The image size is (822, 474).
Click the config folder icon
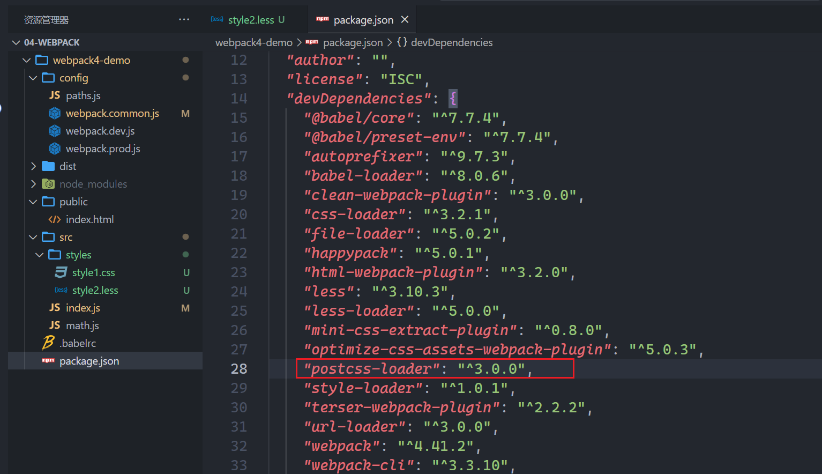click(x=48, y=77)
